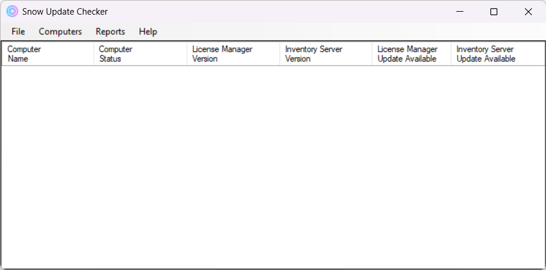Close the Snow Update Checker window

(528, 12)
